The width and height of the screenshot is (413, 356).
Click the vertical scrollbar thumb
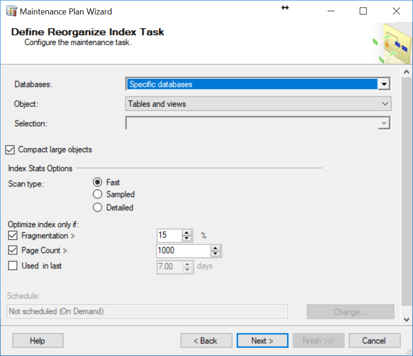pyautogui.click(x=406, y=191)
